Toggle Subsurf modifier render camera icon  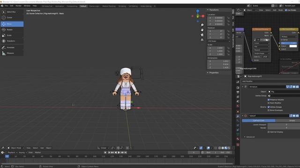(x=297, y=116)
